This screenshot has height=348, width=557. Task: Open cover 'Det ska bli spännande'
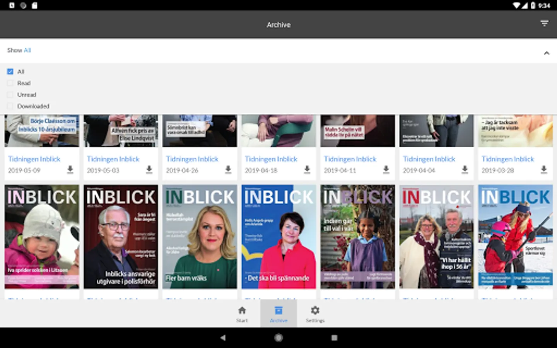click(x=278, y=237)
